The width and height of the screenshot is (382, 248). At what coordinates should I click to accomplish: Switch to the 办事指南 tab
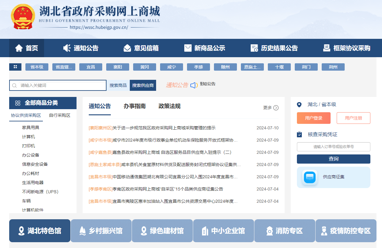[134, 106]
